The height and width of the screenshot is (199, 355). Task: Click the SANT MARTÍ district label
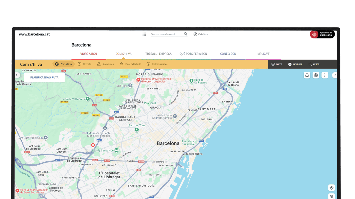click(207, 109)
